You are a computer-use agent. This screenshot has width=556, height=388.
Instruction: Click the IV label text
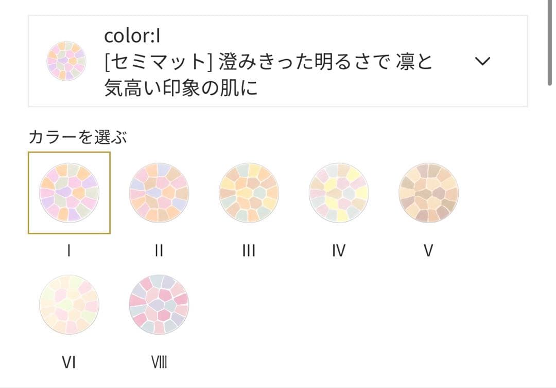[x=338, y=250]
